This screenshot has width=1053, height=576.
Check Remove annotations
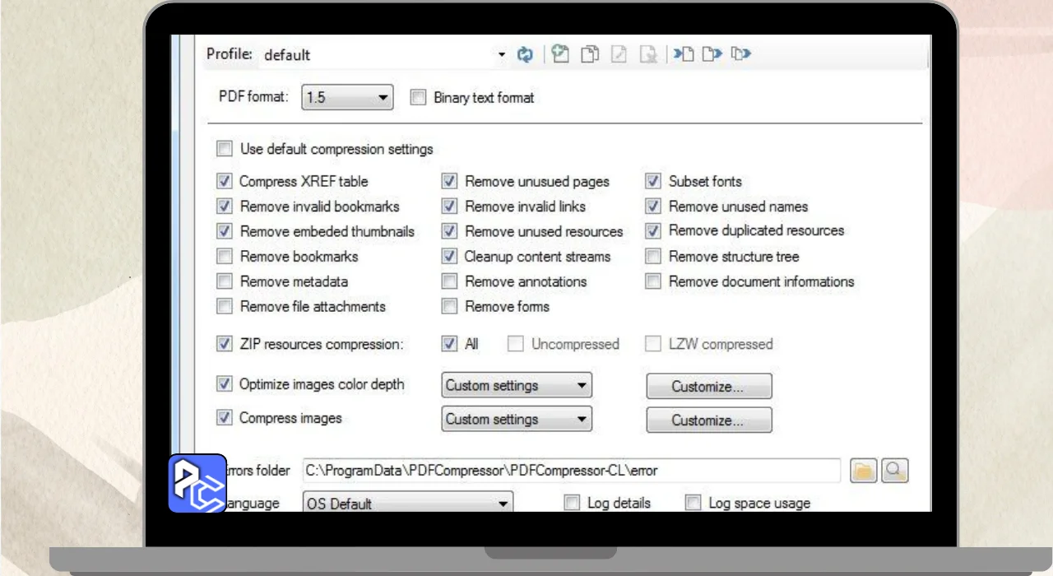(x=449, y=281)
